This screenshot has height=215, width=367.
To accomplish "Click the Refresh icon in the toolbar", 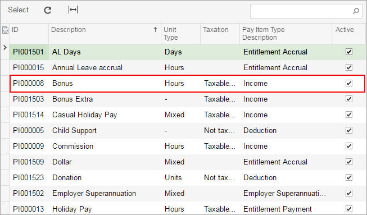I will click(48, 10).
